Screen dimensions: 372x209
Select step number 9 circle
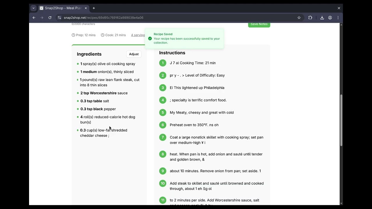[x=163, y=171]
